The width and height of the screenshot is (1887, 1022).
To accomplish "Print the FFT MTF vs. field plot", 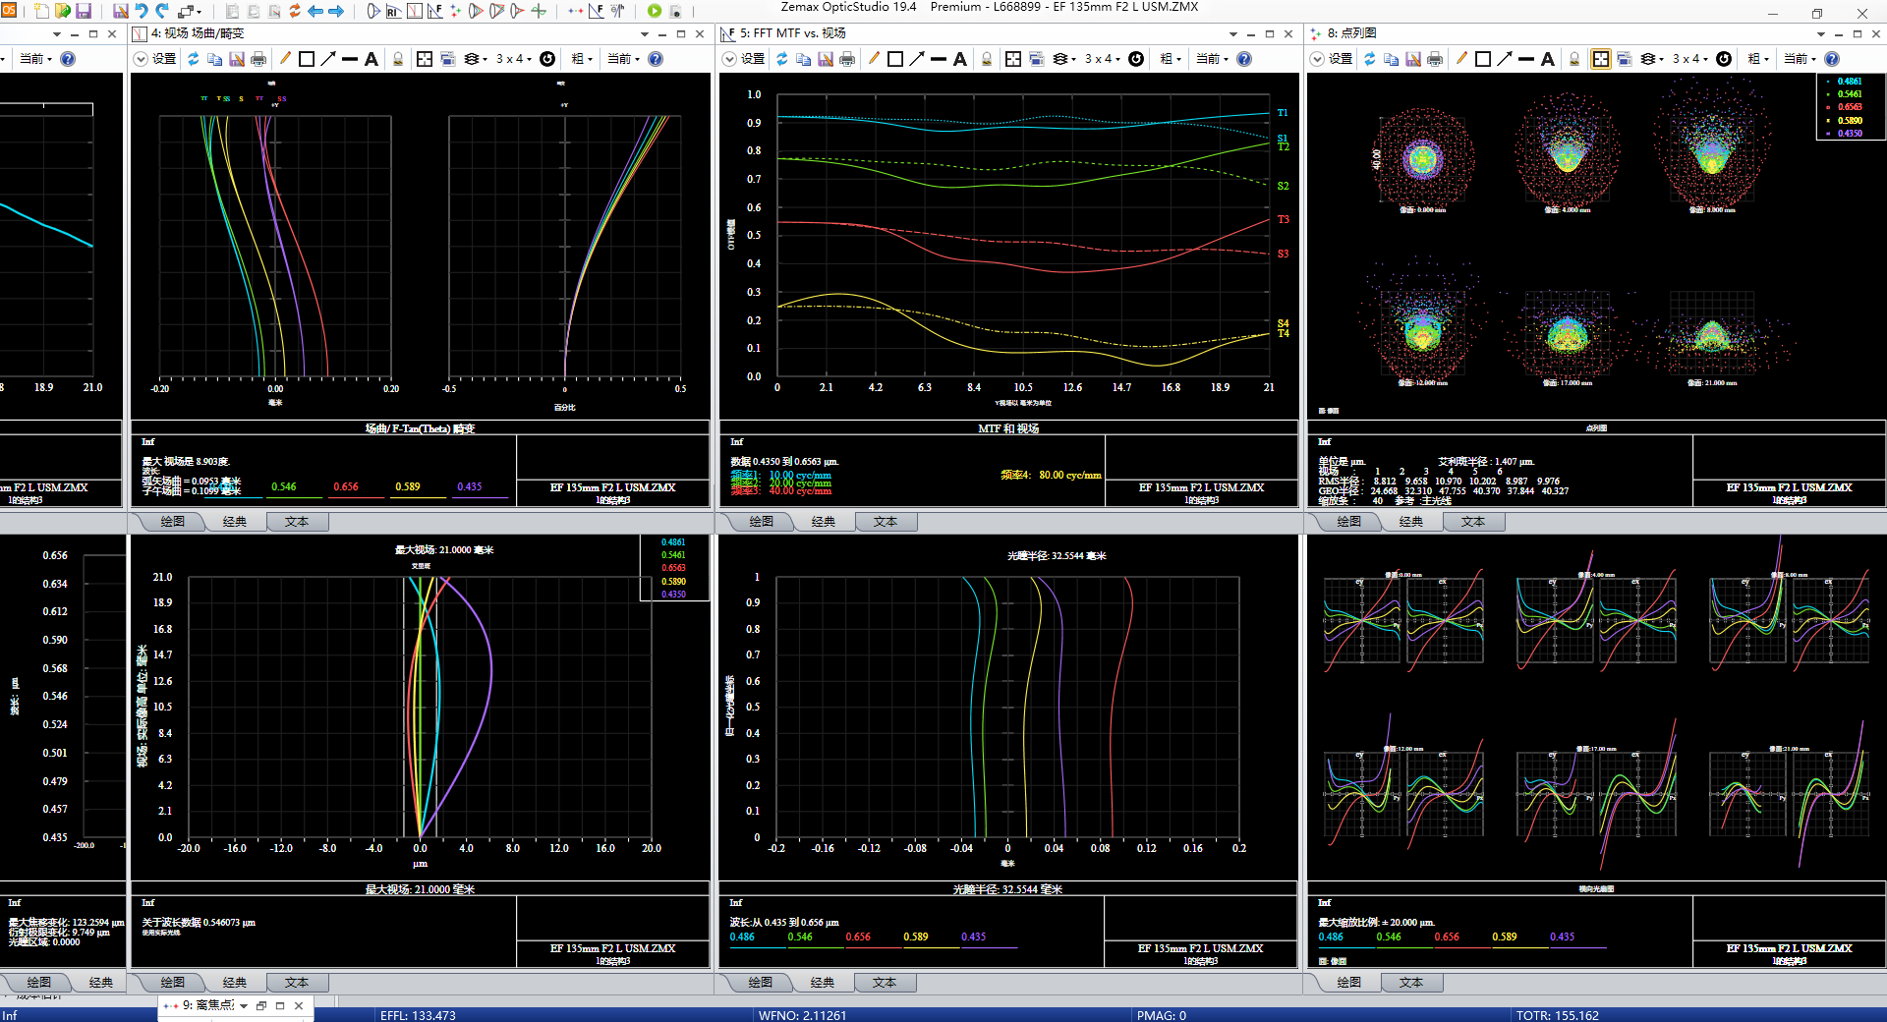I will point(847,59).
